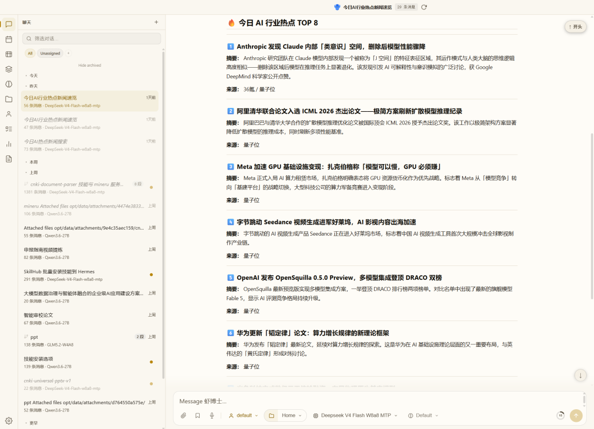Image resolution: width=594 pixels, height=429 pixels.
Task: Click the Message 虾博士 input box
Action: [379, 401]
